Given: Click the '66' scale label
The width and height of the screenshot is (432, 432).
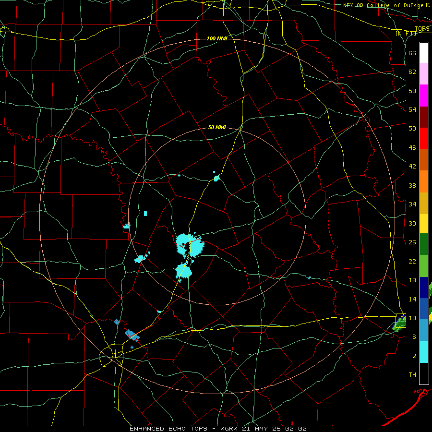Looking at the screenshot, I should [x=412, y=53].
